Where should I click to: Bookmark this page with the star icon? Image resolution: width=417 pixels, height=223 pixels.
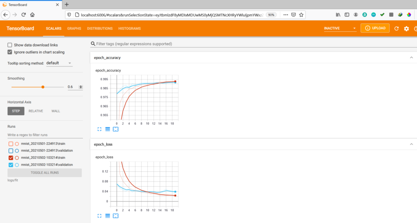tap(301, 14)
